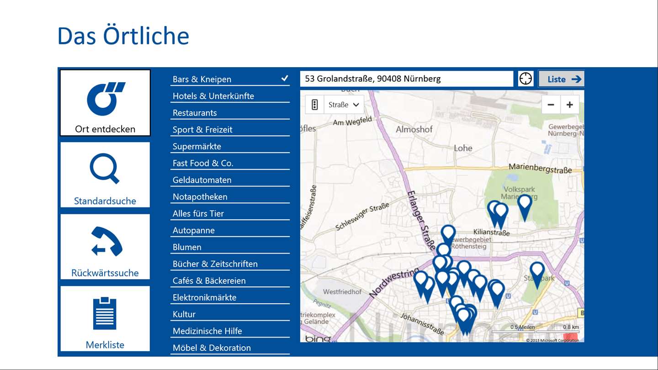Choose Elektronikmärkte category
Image resolution: width=658 pixels, height=370 pixels.
tap(230, 297)
